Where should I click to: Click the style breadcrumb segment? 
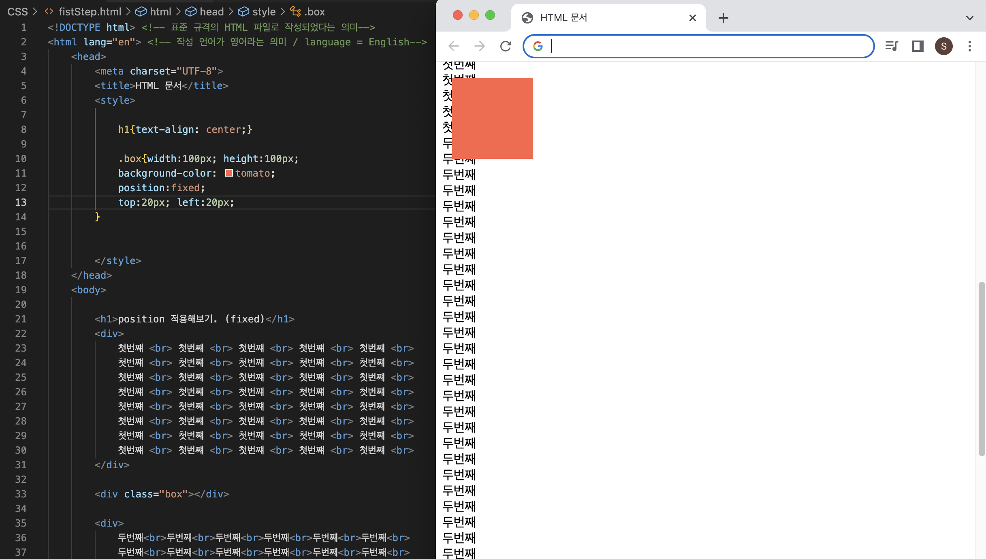[x=263, y=12]
